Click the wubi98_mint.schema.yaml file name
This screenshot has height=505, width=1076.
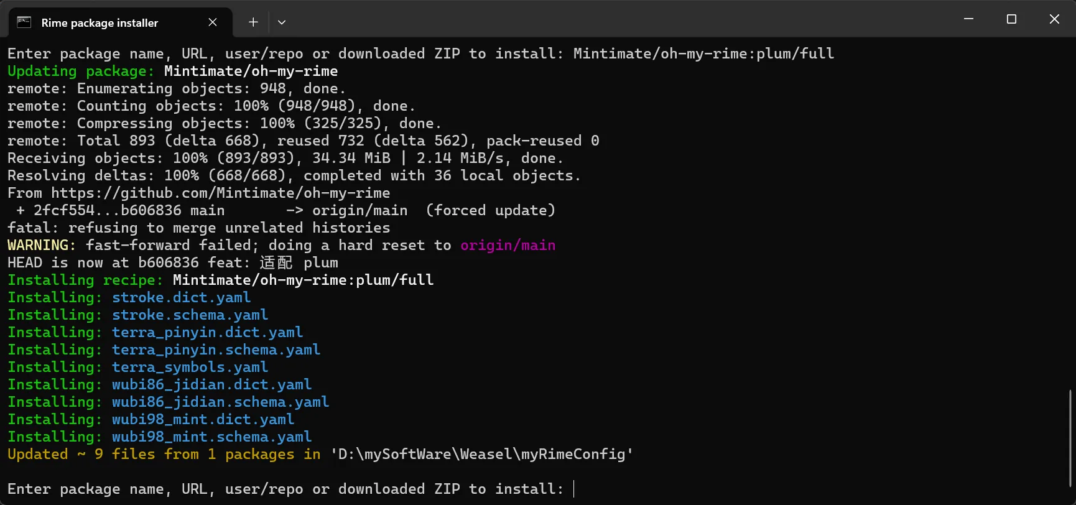click(212, 437)
